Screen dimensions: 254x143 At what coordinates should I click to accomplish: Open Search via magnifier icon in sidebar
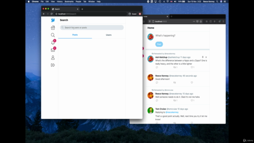pos(53,35)
